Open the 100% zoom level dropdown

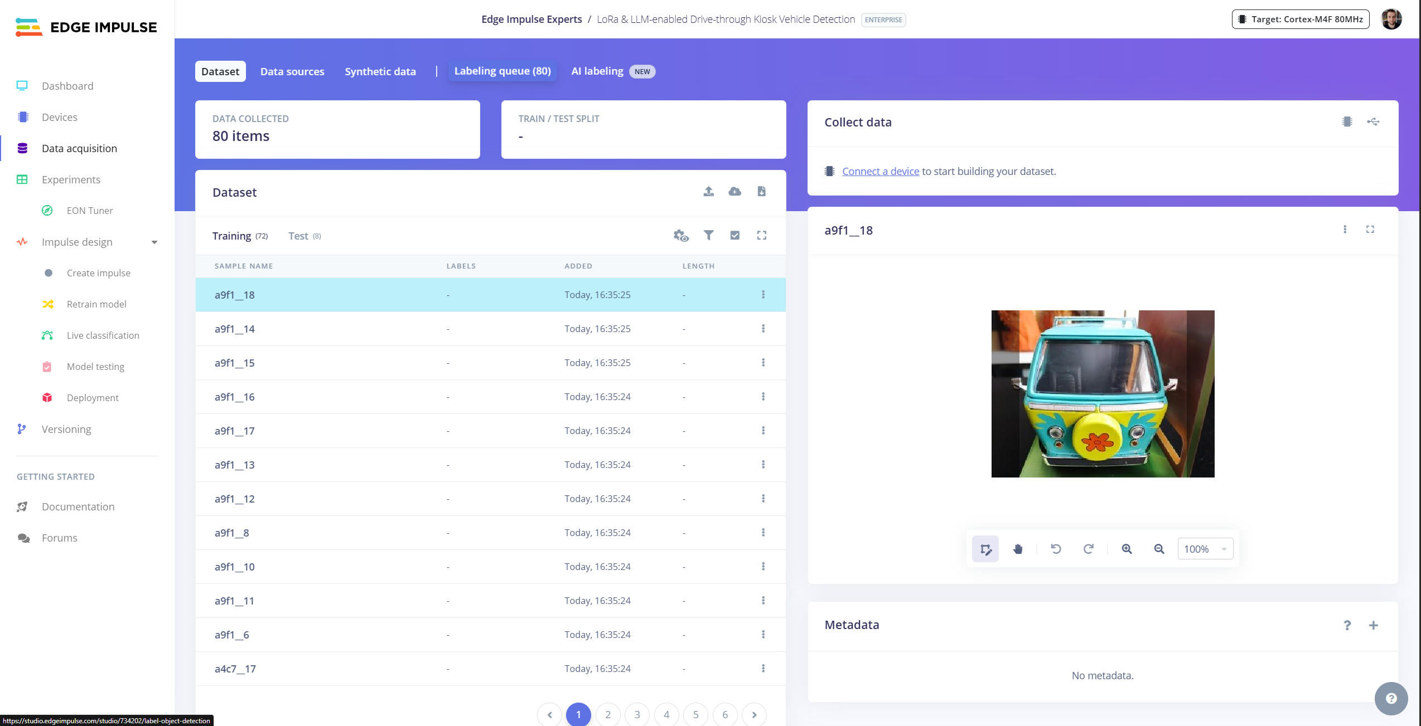click(x=1205, y=549)
